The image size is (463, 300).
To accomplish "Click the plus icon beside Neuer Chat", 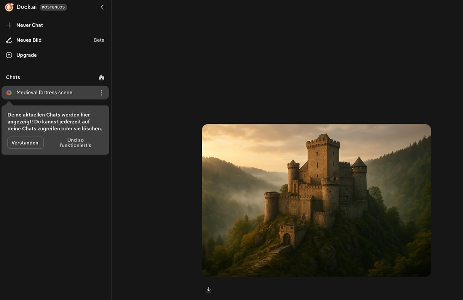I will pyautogui.click(x=9, y=25).
